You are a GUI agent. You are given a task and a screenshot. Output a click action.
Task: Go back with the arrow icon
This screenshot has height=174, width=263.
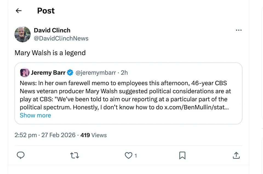[18, 10]
